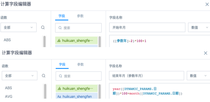210x102 pixels.
Task: Click the bar-chart icon of lower huikuan_shengfe field
Action: click(x=59, y=88)
